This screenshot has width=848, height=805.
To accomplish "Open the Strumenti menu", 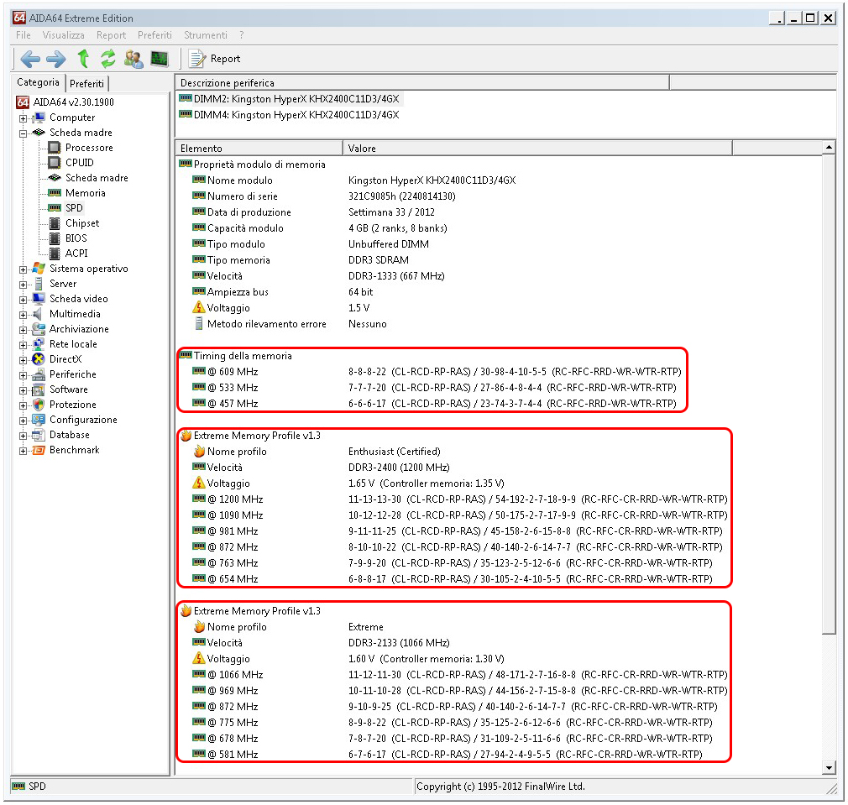I will (206, 35).
